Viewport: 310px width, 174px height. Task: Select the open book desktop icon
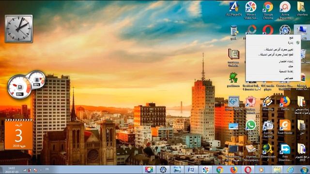[x=233, y=58]
